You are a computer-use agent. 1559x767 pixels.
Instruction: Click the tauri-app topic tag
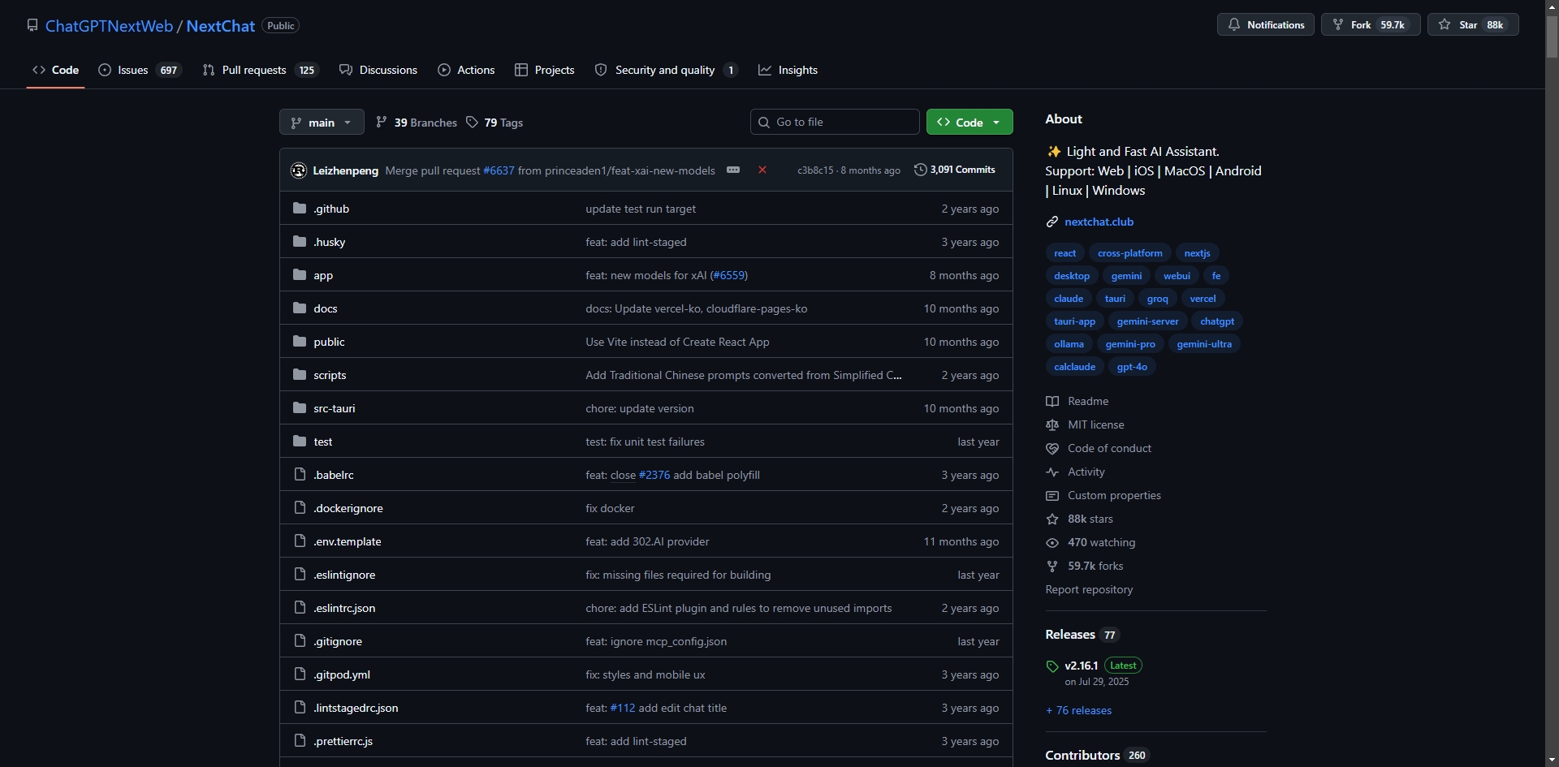pos(1074,321)
